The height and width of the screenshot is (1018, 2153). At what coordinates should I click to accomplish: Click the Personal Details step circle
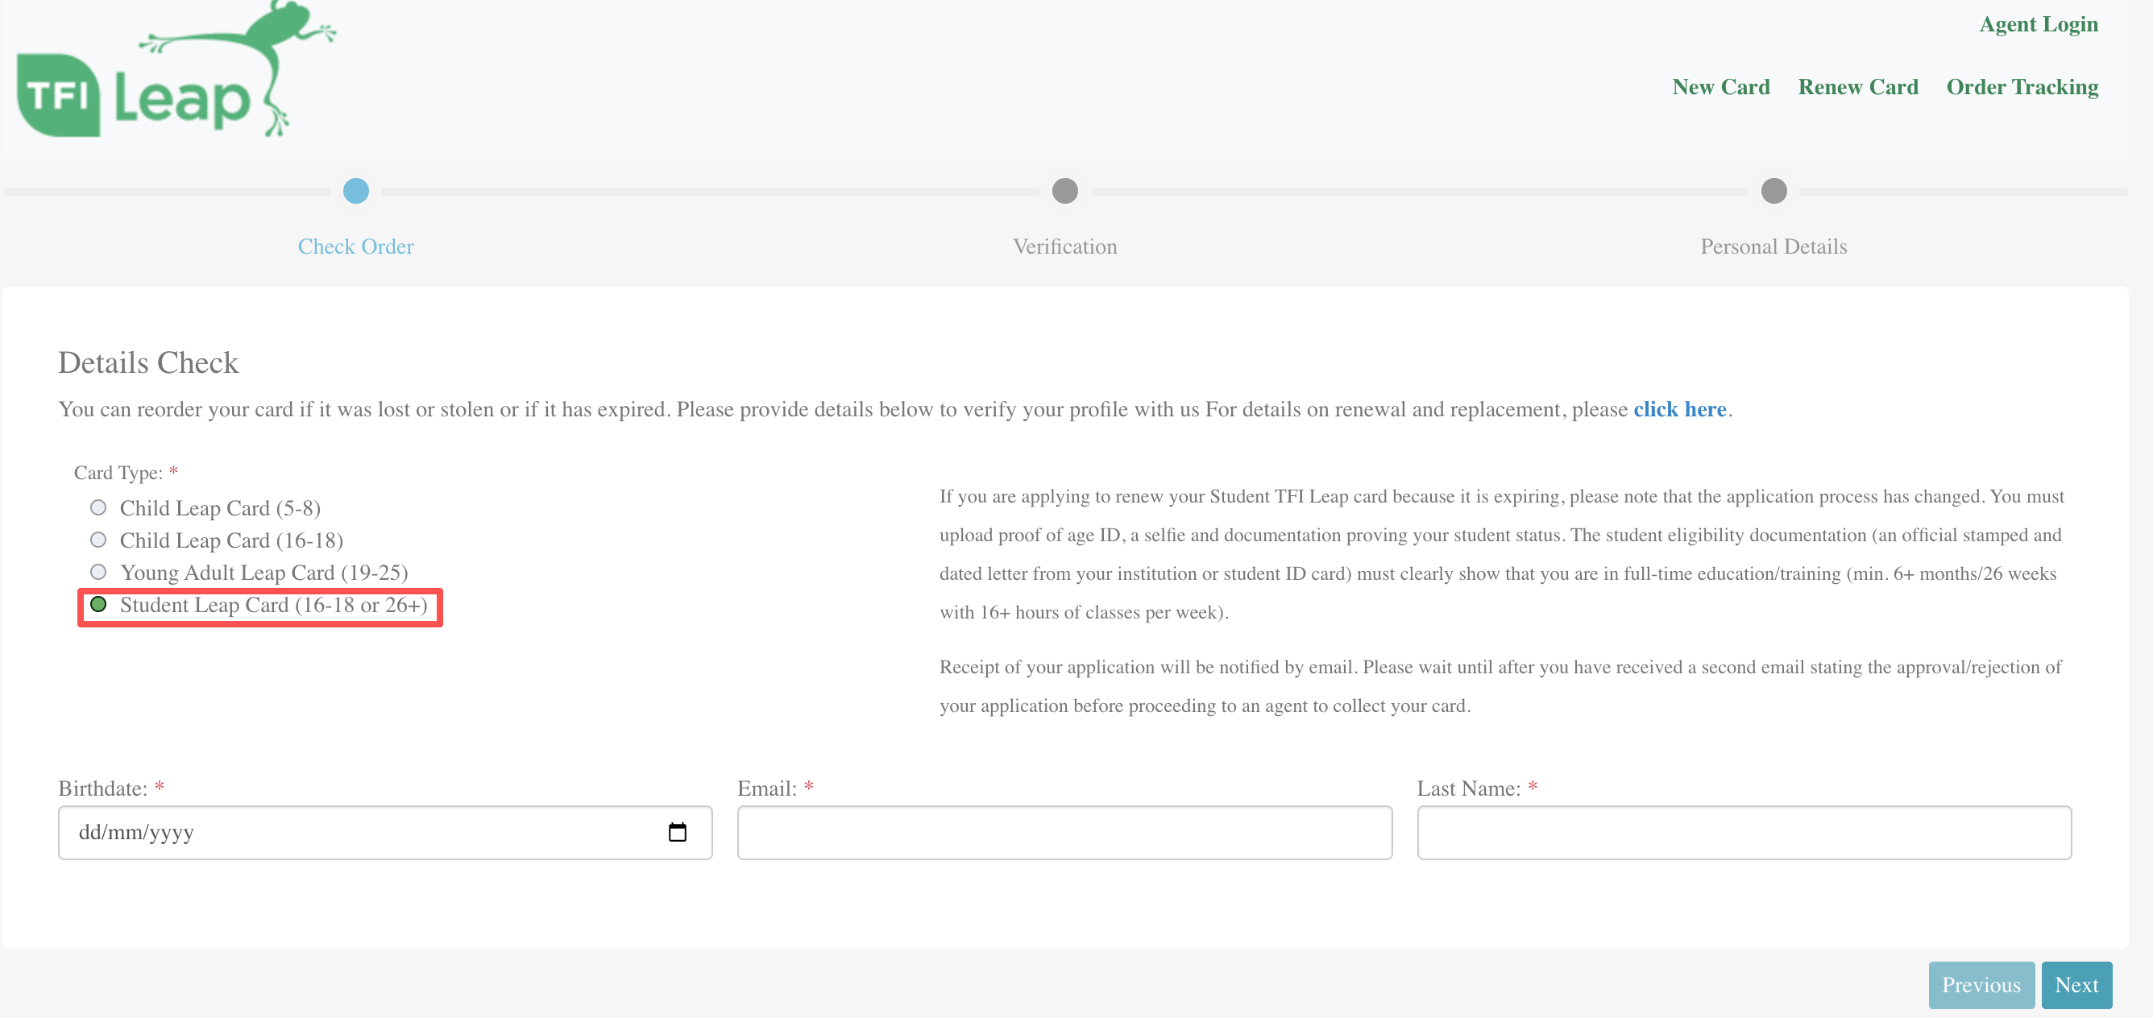click(x=1773, y=191)
